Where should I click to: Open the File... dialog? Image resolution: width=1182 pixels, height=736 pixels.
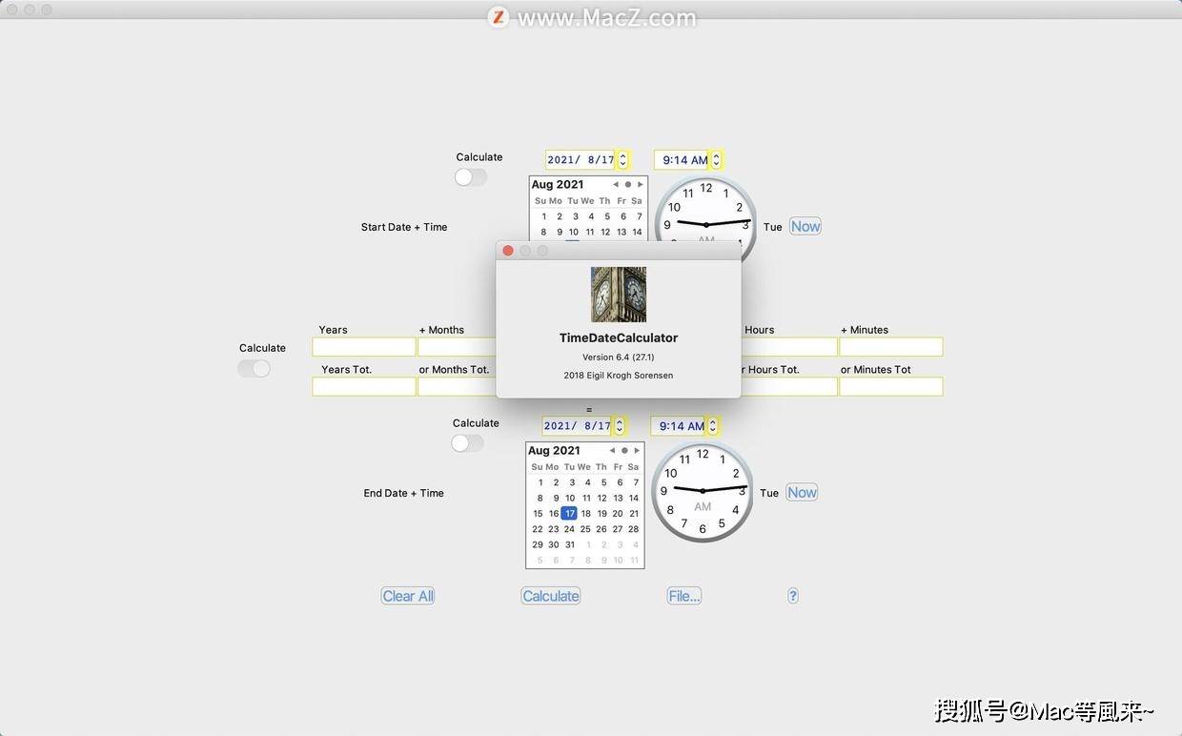pyautogui.click(x=683, y=595)
